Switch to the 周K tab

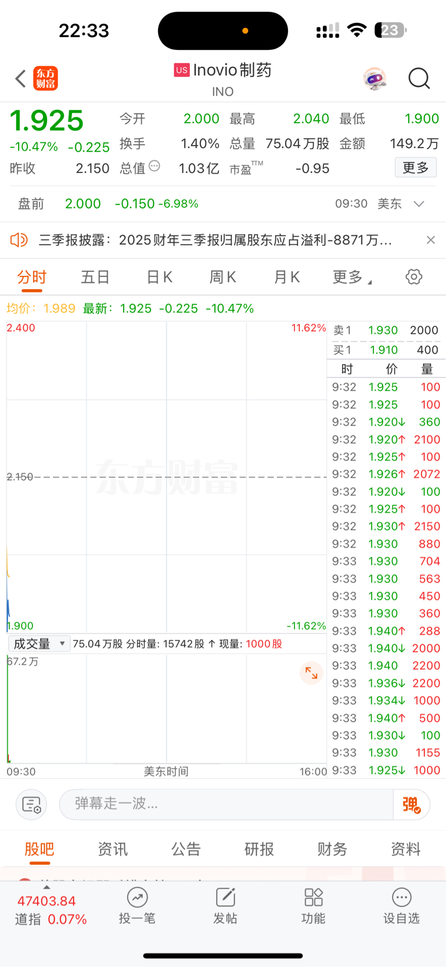click(x=223, y=278)
